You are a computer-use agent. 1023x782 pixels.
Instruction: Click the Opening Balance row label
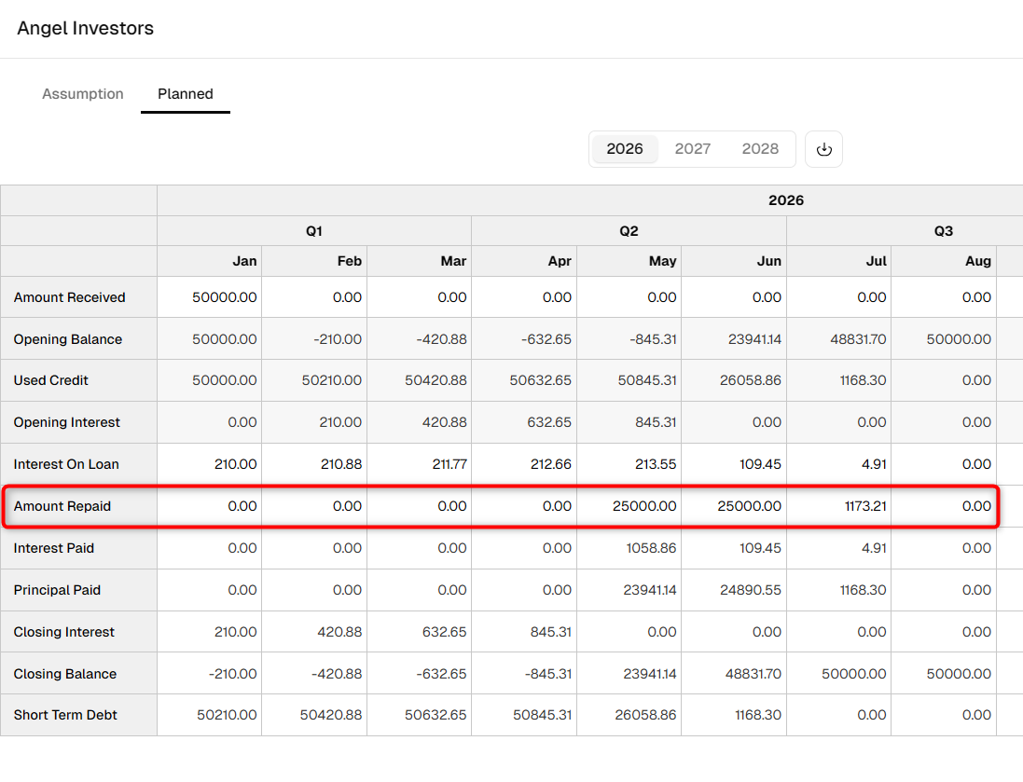point(68,339)
